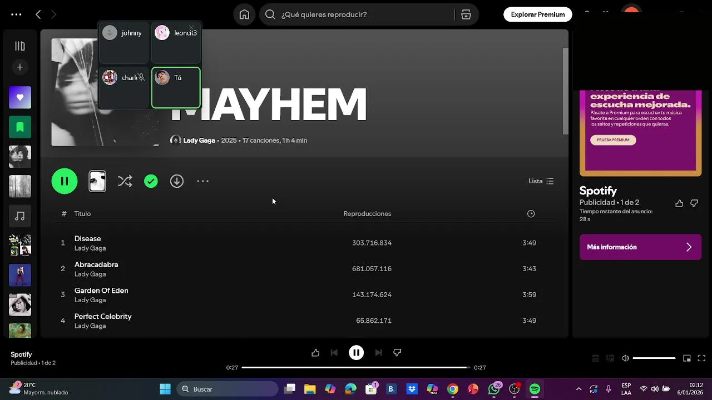The width and height of the screenshot is (712, 400).
Task: Open Google Chrome from the taskbar
Action: pyautogui.click(x=453, y=389)
